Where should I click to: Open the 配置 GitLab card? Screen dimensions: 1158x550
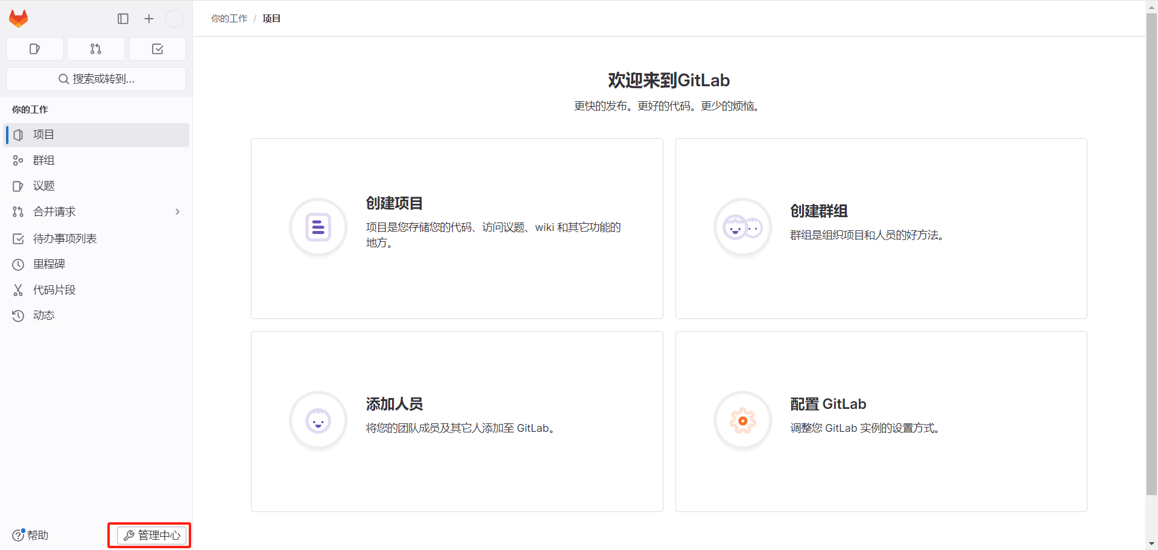881,422
